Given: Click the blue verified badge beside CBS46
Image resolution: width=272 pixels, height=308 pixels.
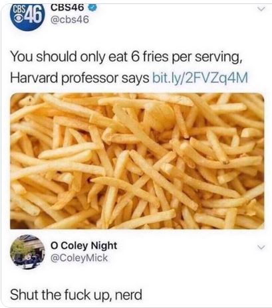Looking at the screenshot, I should 93,7.
